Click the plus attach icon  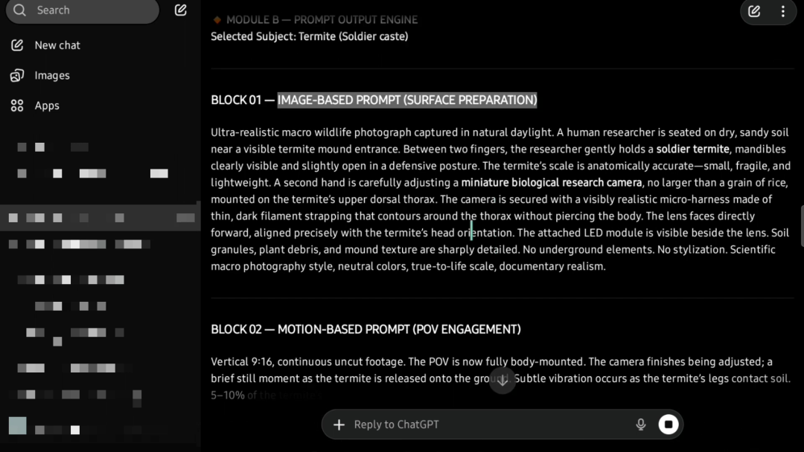point(339,424)
